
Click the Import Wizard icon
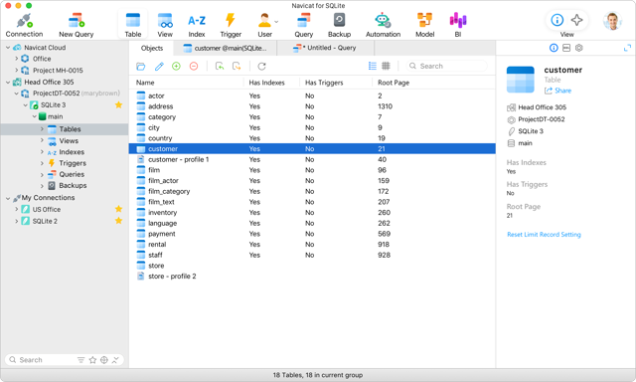pyautogui.click(x=220, y=67)
